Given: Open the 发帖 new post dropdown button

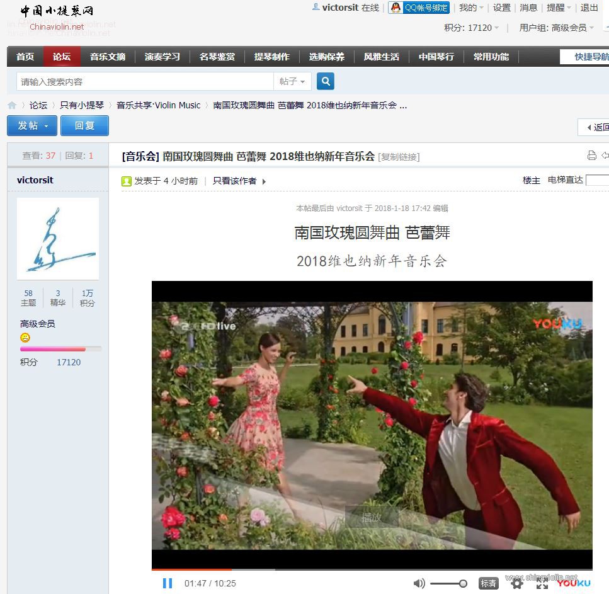Looking at the screenshot, I should pos(32,125).
